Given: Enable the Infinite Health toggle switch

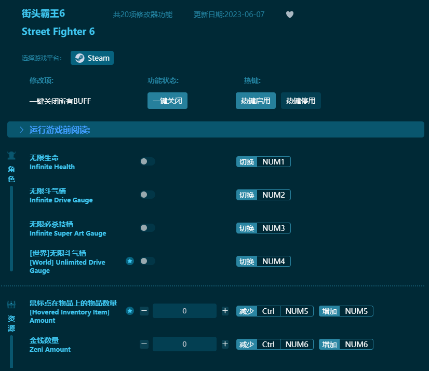Looking at the screenshot, I should (147, 161).
